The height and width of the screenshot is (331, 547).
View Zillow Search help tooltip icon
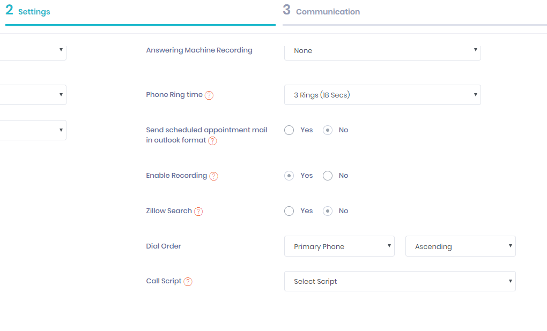(x=198, y=211)
